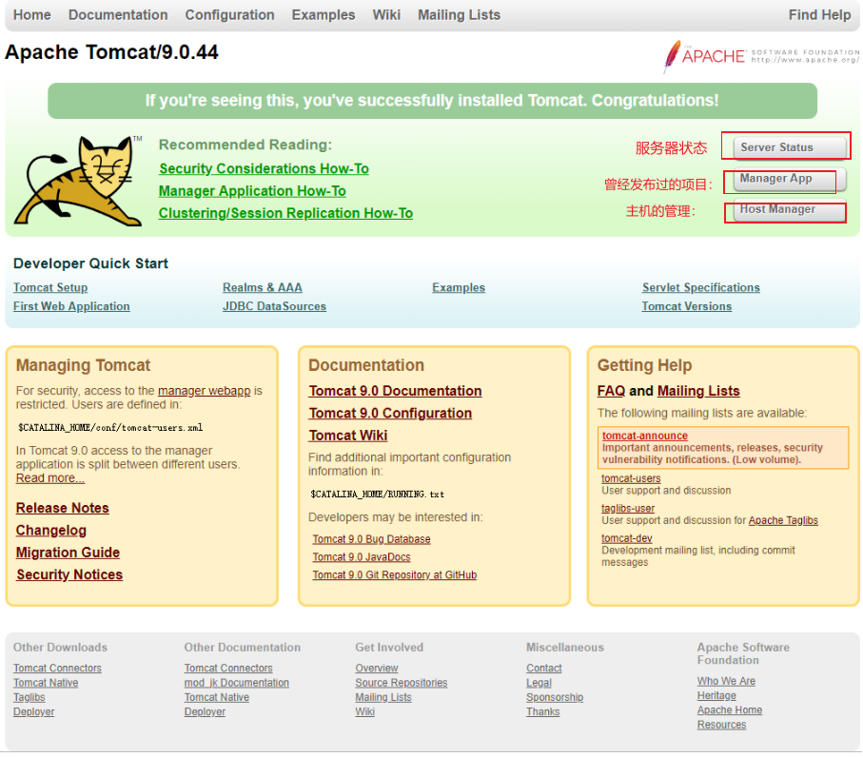This screenshot has height=757, width=863.
Task: Open Servlet Specifications link
Action: coord(700,287)
